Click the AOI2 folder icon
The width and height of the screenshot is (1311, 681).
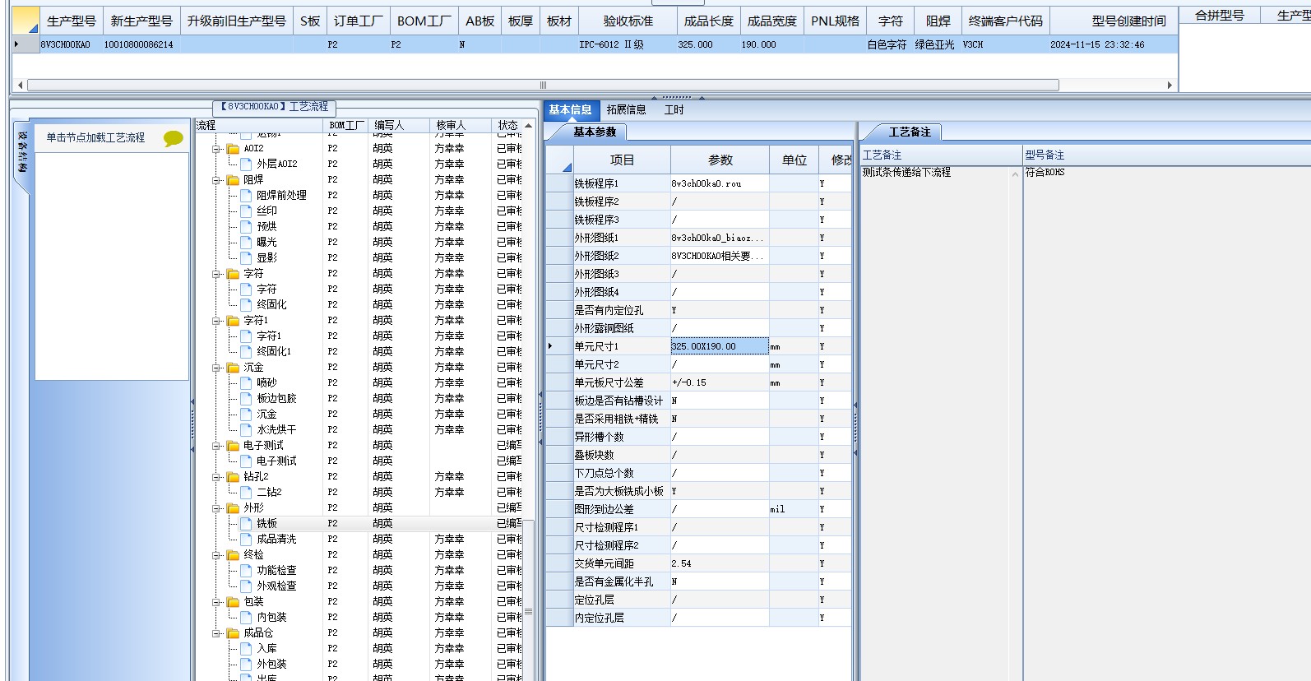click(233, 149)
